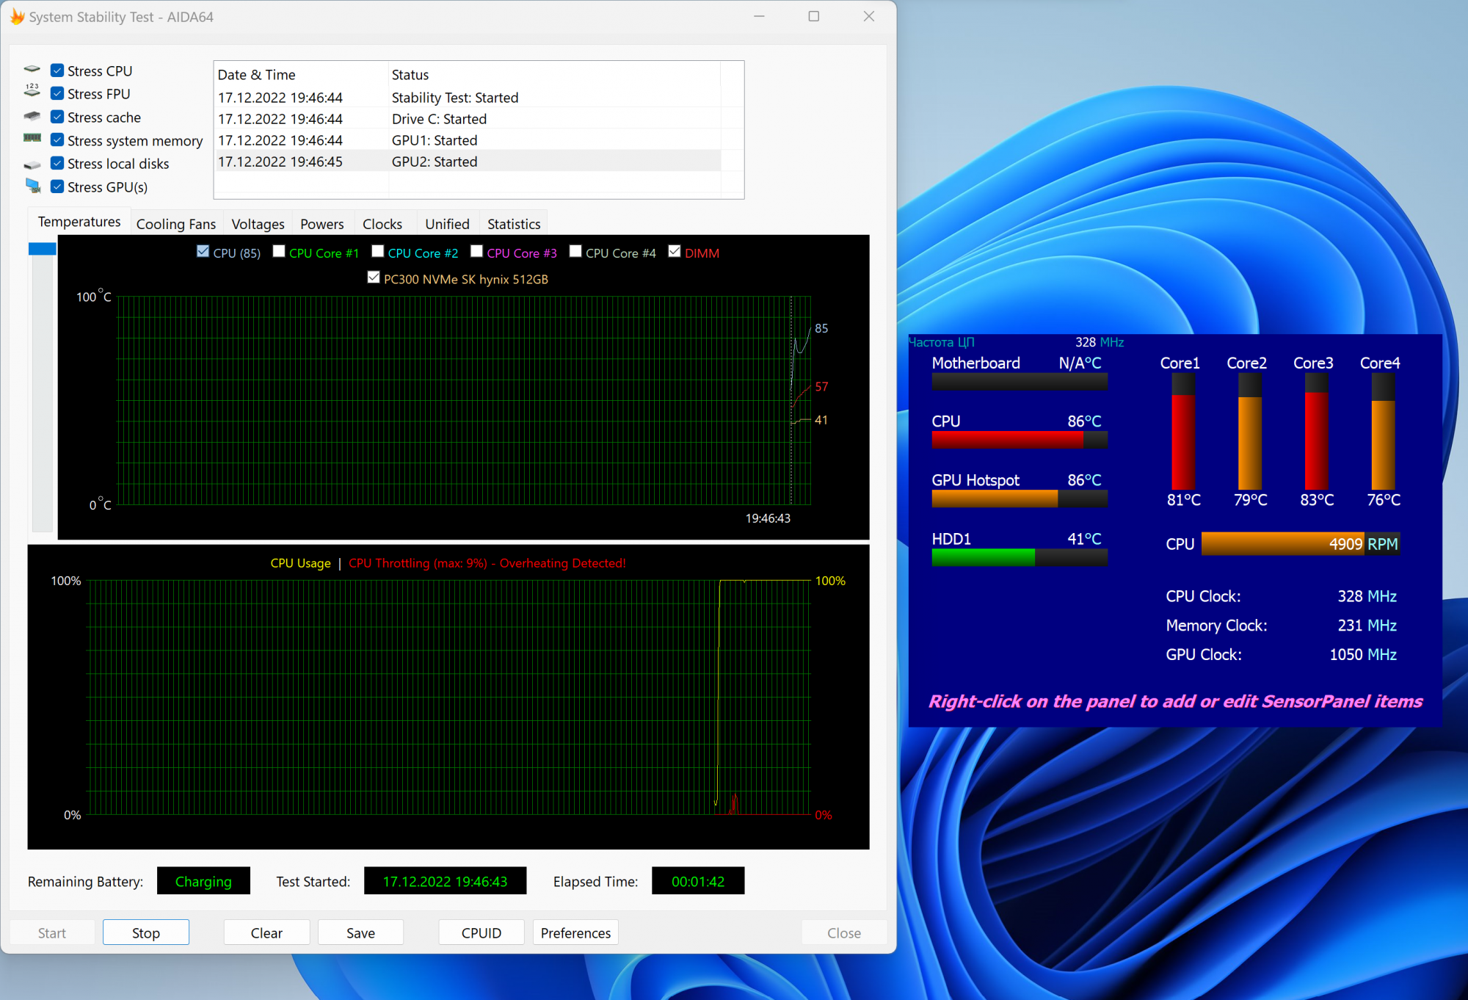
Task: Disable Stress local disks checkbox
Action: (57, 163)
